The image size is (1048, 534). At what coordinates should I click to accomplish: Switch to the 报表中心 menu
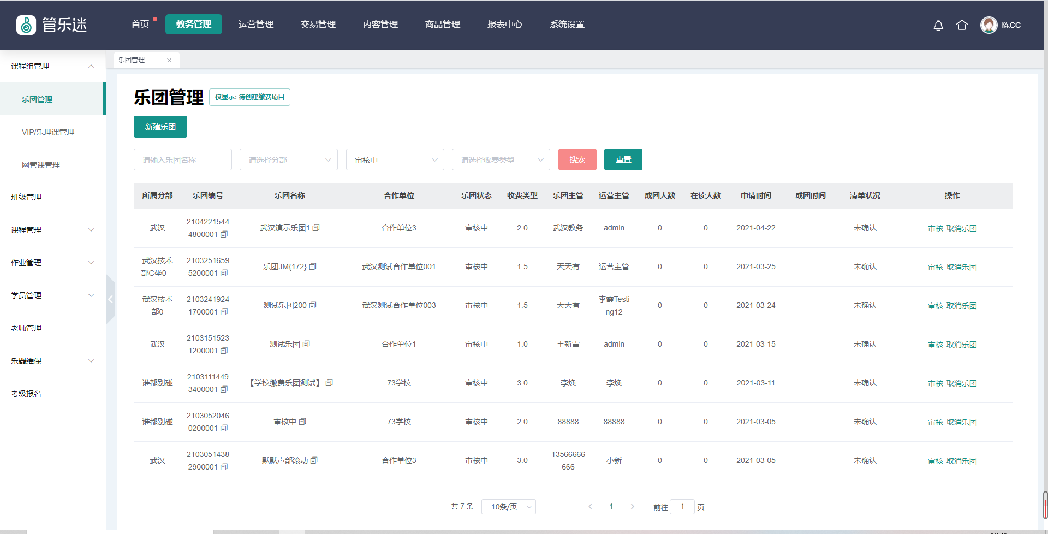point(504,25)
